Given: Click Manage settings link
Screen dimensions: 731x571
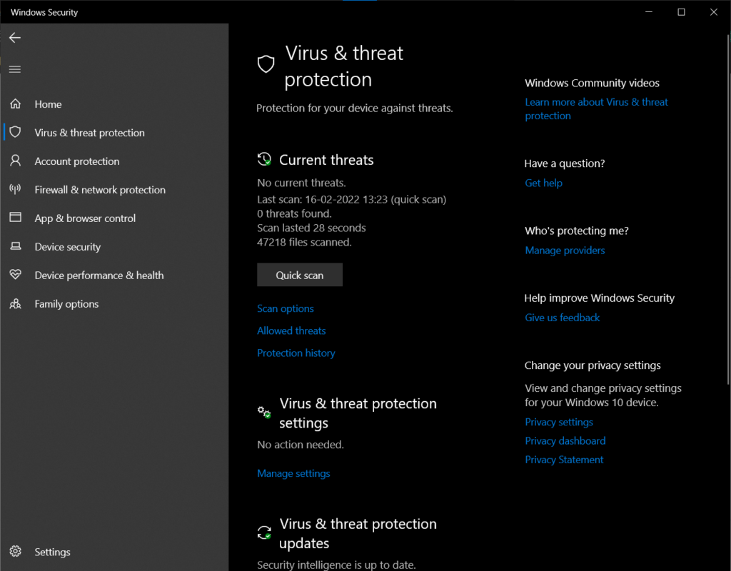Looking at the screenshot, I should click(293, 474).
